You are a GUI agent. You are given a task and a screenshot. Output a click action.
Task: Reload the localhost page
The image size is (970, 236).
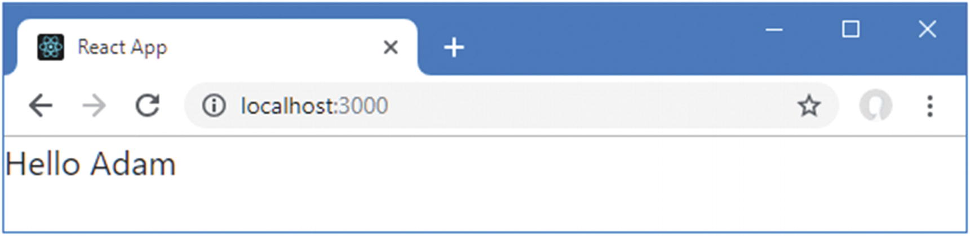coord(148,105)
